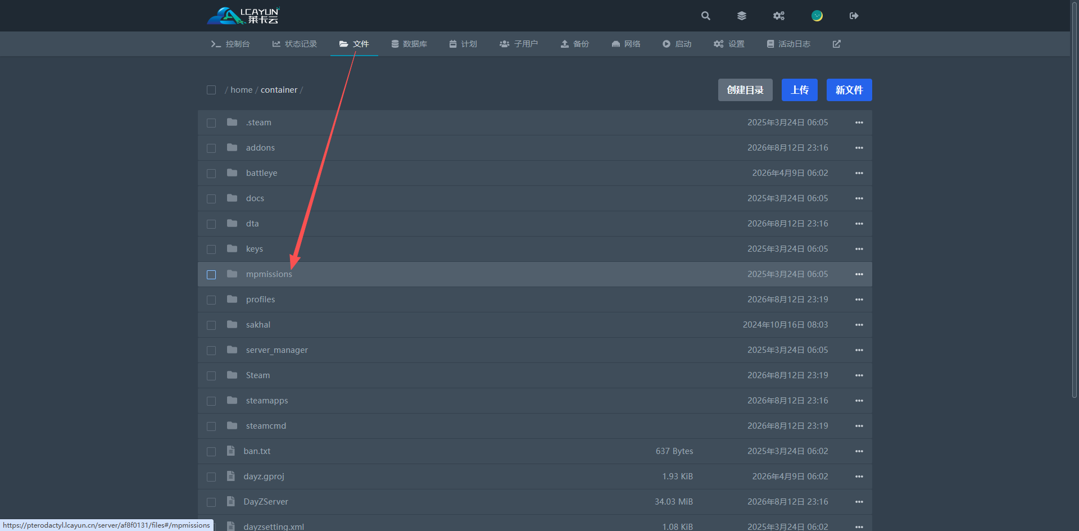Click folder icon of server_manager row
This screenshot has height=531, width=1079.
[x=232, y=350]
